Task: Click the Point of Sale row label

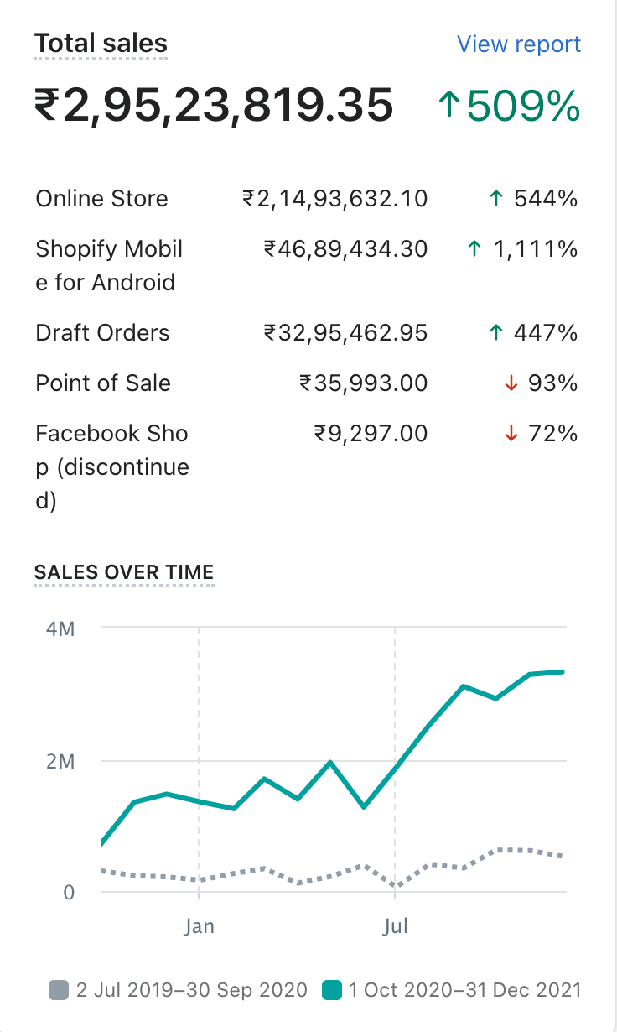Action: click(x=103, y=383)
